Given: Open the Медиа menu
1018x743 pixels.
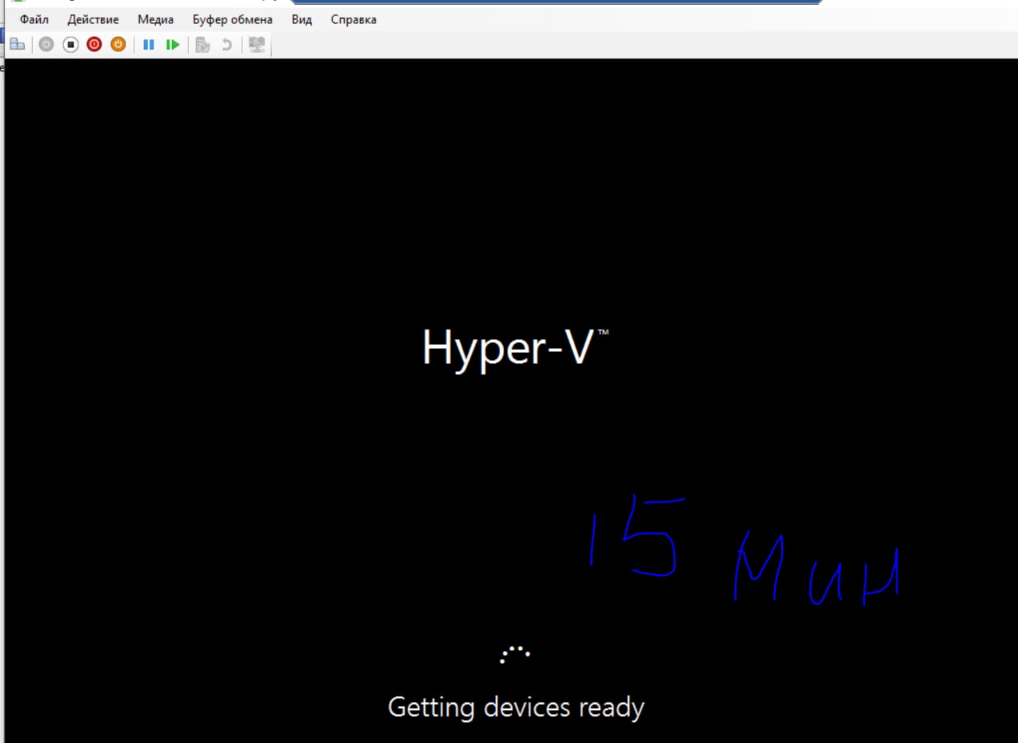Looking at the screenshot, I should pyautogui.click(x=155, y=19).
